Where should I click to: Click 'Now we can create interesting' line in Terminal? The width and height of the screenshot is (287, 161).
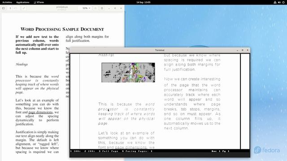192,79
